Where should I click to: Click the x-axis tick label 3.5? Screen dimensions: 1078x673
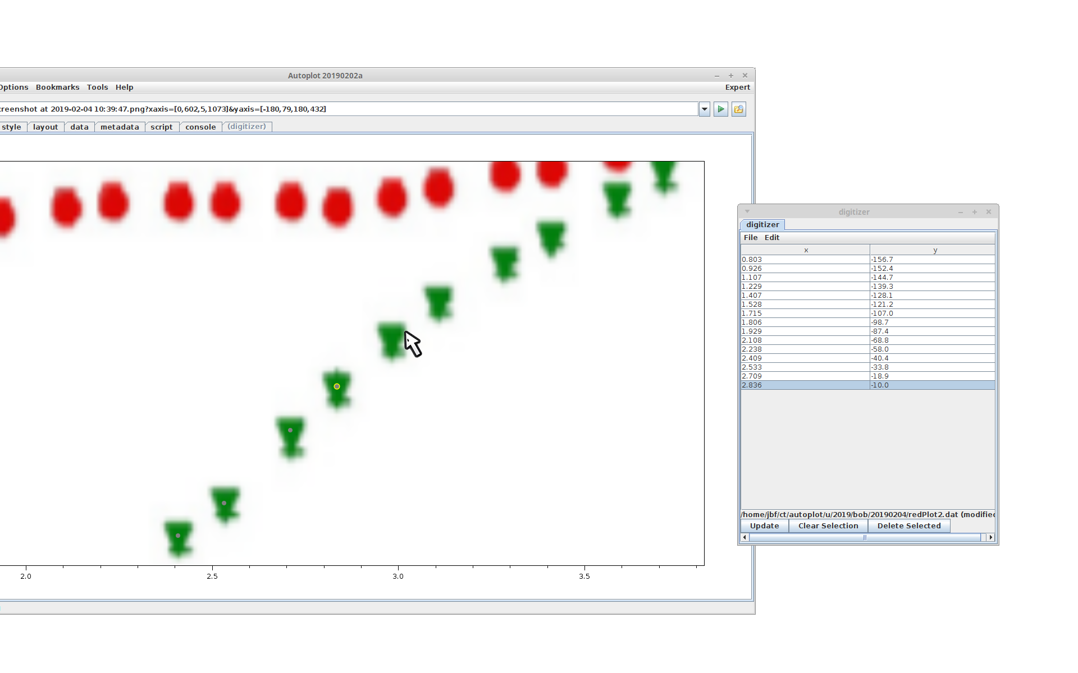click(x=584, y=577)
